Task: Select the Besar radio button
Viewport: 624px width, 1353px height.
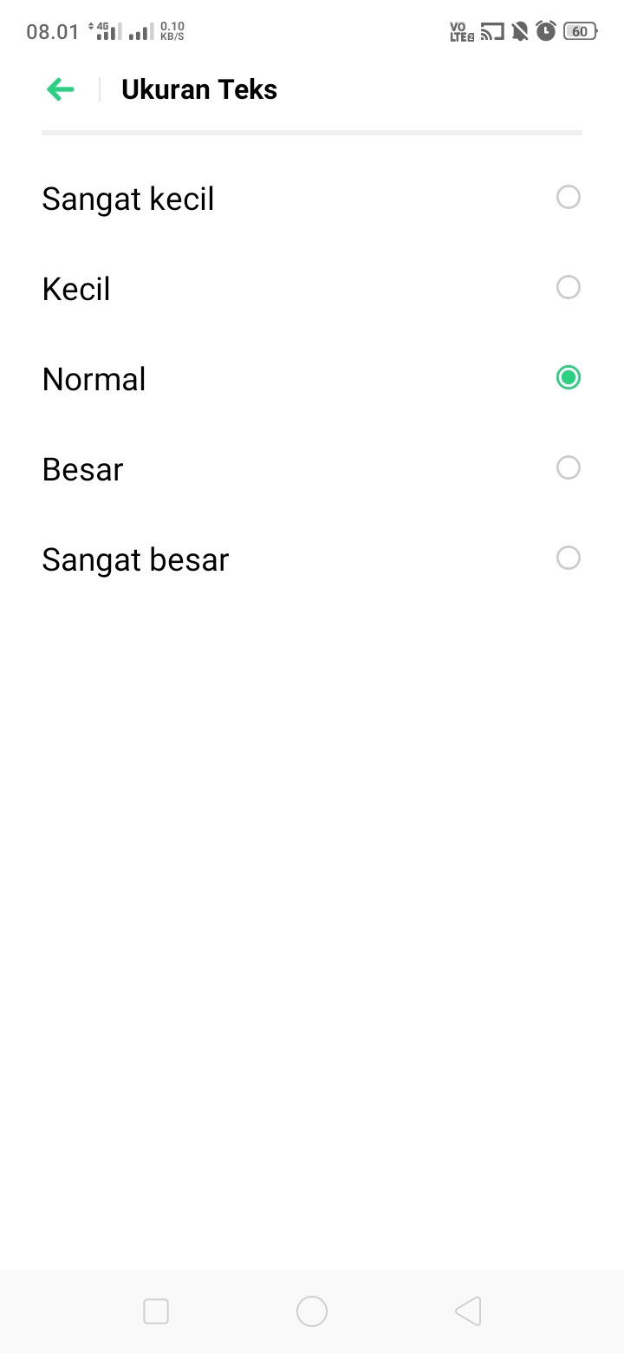Action: [569, 468]
